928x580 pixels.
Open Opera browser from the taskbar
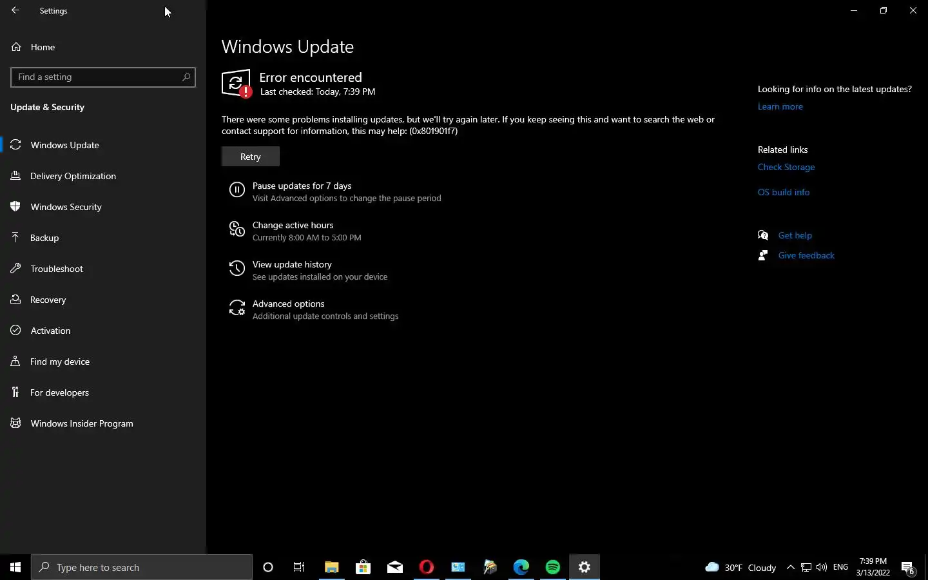pyautogui.click(x=426, y=567)
